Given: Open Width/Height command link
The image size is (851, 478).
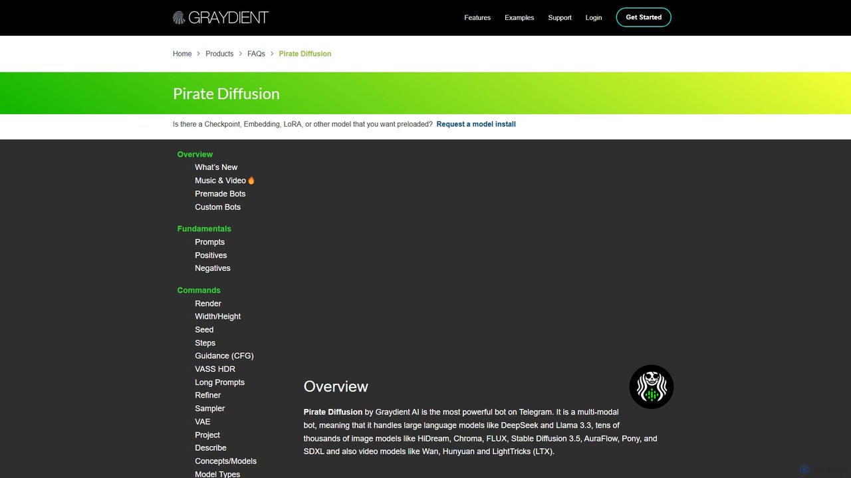Looking at the screenshot, I should tap(217, 317).
